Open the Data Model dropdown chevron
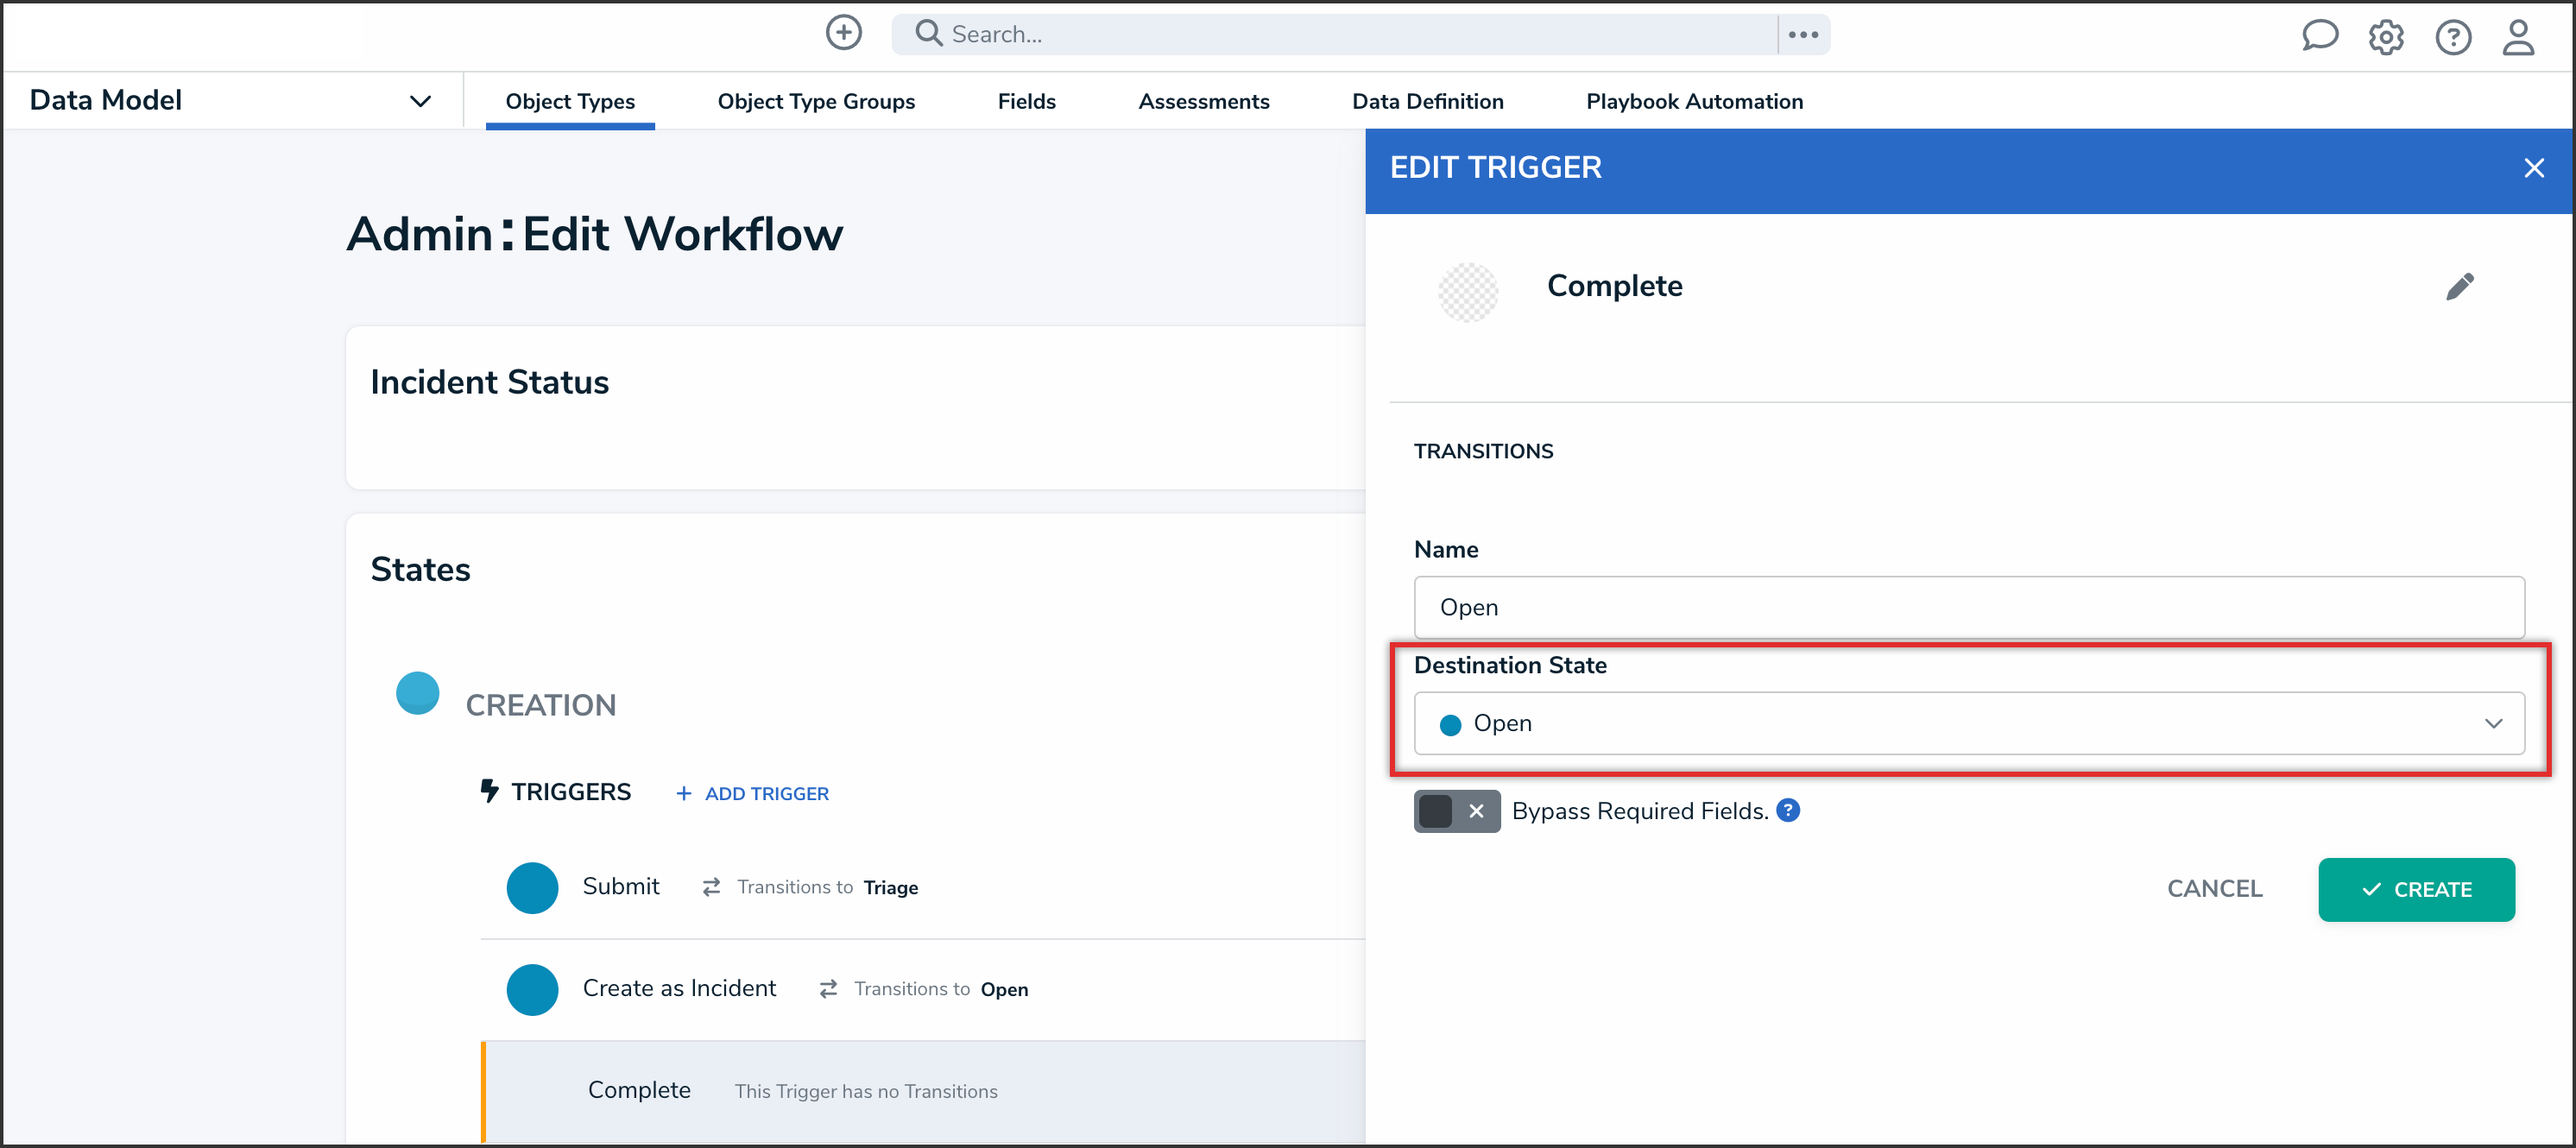This screenshot has height=1148, width=2576. [x=420, y=101]
